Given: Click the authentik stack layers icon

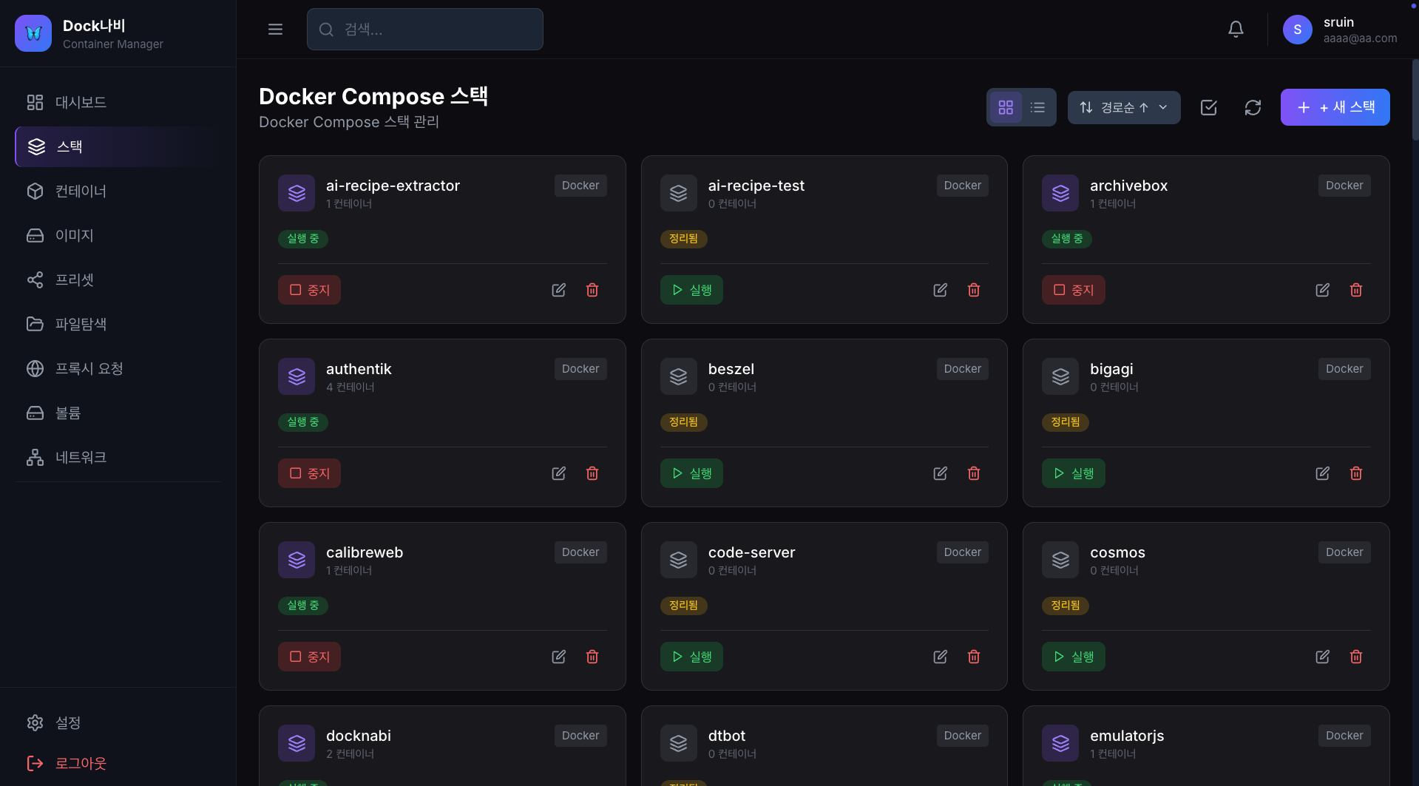Looking at the screenshot, I should point(297,377).
